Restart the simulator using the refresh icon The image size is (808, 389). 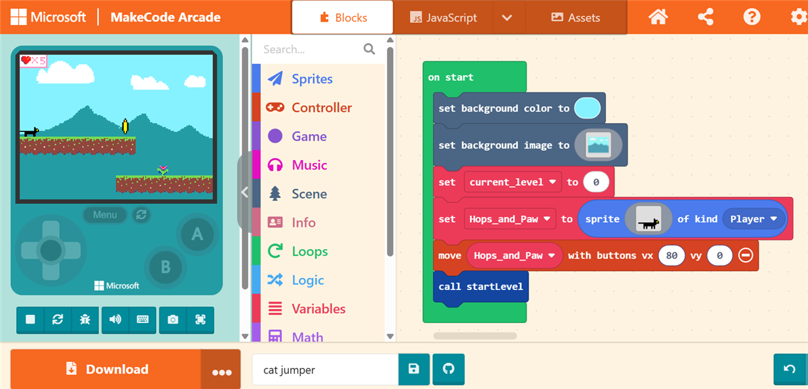point(58,320)
